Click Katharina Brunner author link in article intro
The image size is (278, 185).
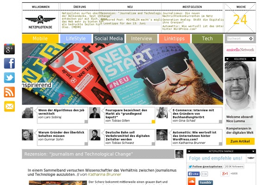(x=104, y=174)
